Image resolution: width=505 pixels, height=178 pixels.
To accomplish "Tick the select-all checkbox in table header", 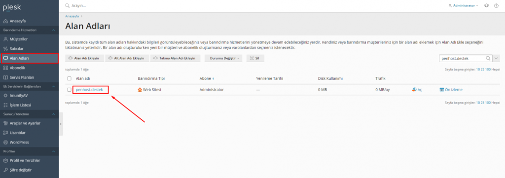I will coord(69,78).
